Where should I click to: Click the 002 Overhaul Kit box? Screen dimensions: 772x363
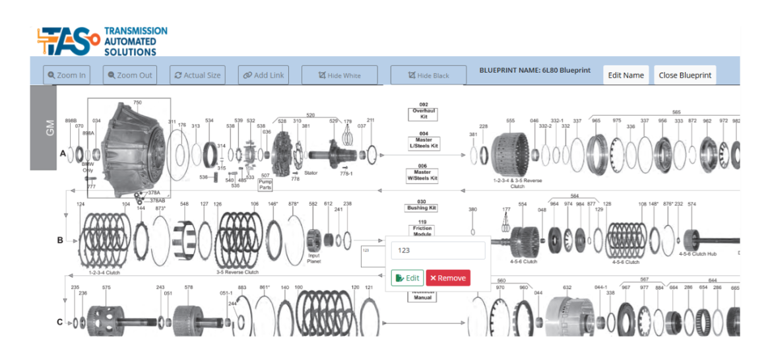[423, 111]
